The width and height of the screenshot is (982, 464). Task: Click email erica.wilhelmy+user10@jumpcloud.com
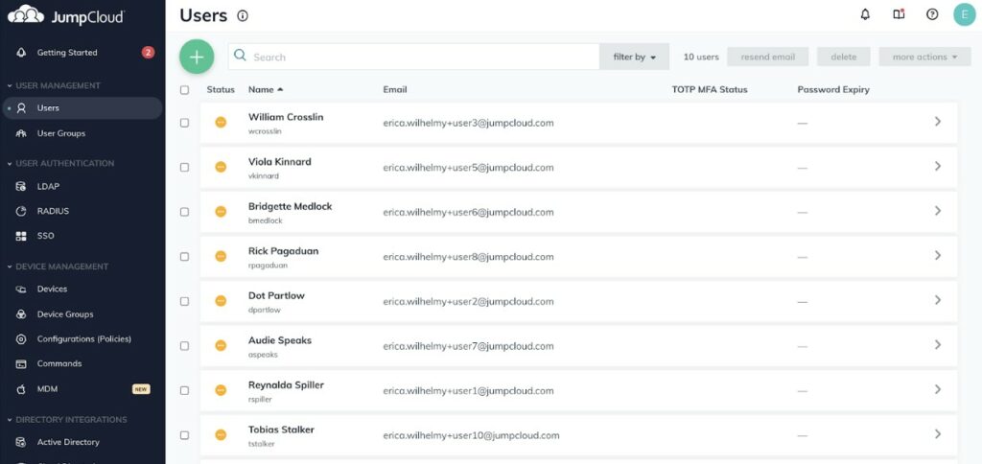click(471, 435)
